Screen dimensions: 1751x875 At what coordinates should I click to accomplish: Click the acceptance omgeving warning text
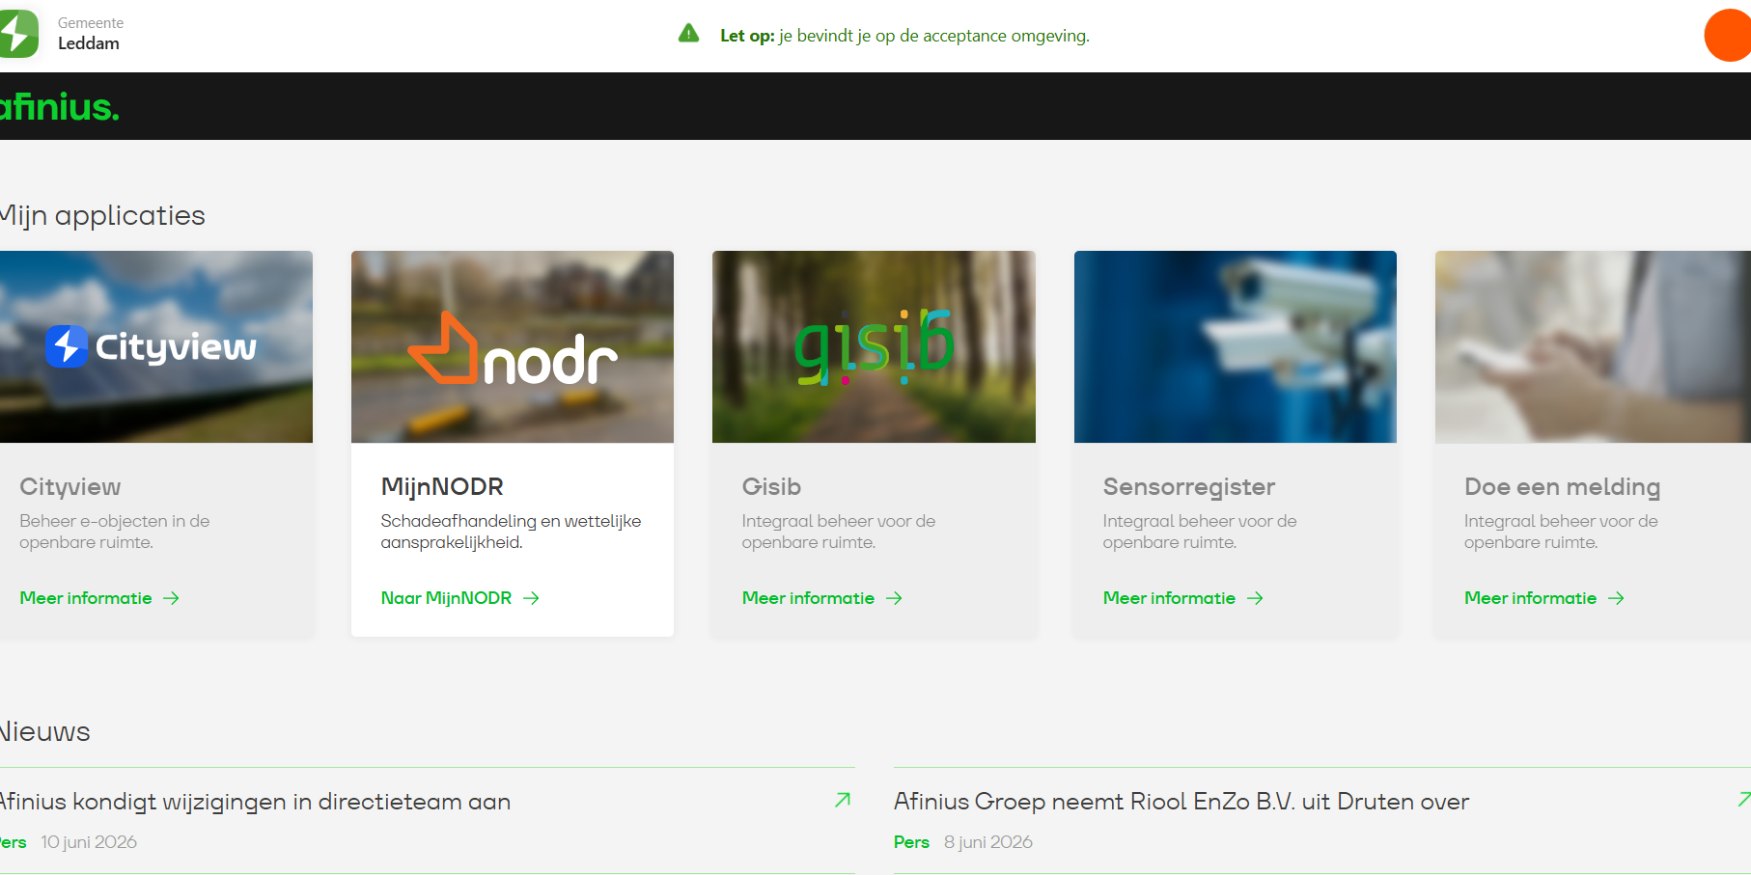point(904,36)
